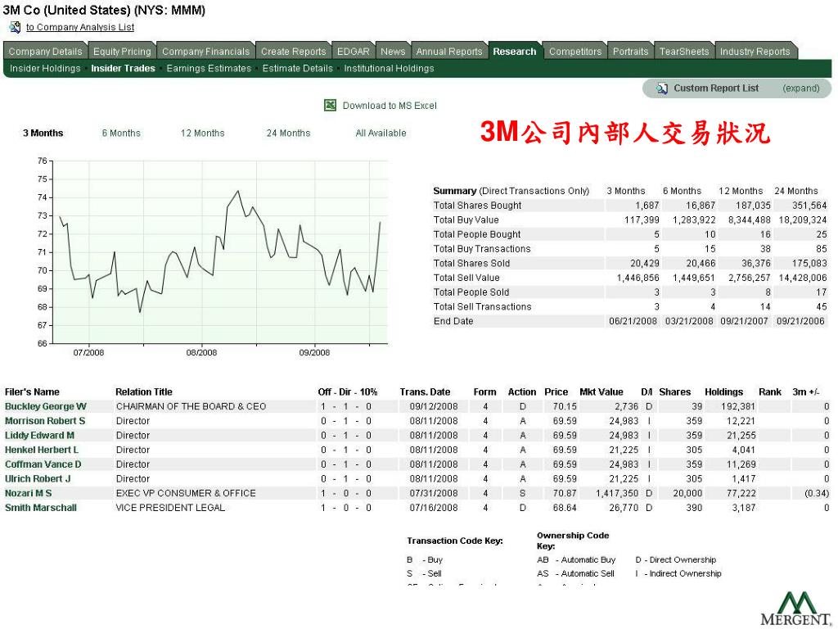Go to the Create Reports tab
Viewport: 838px width, 629px height.
click(x=294, y=52)
